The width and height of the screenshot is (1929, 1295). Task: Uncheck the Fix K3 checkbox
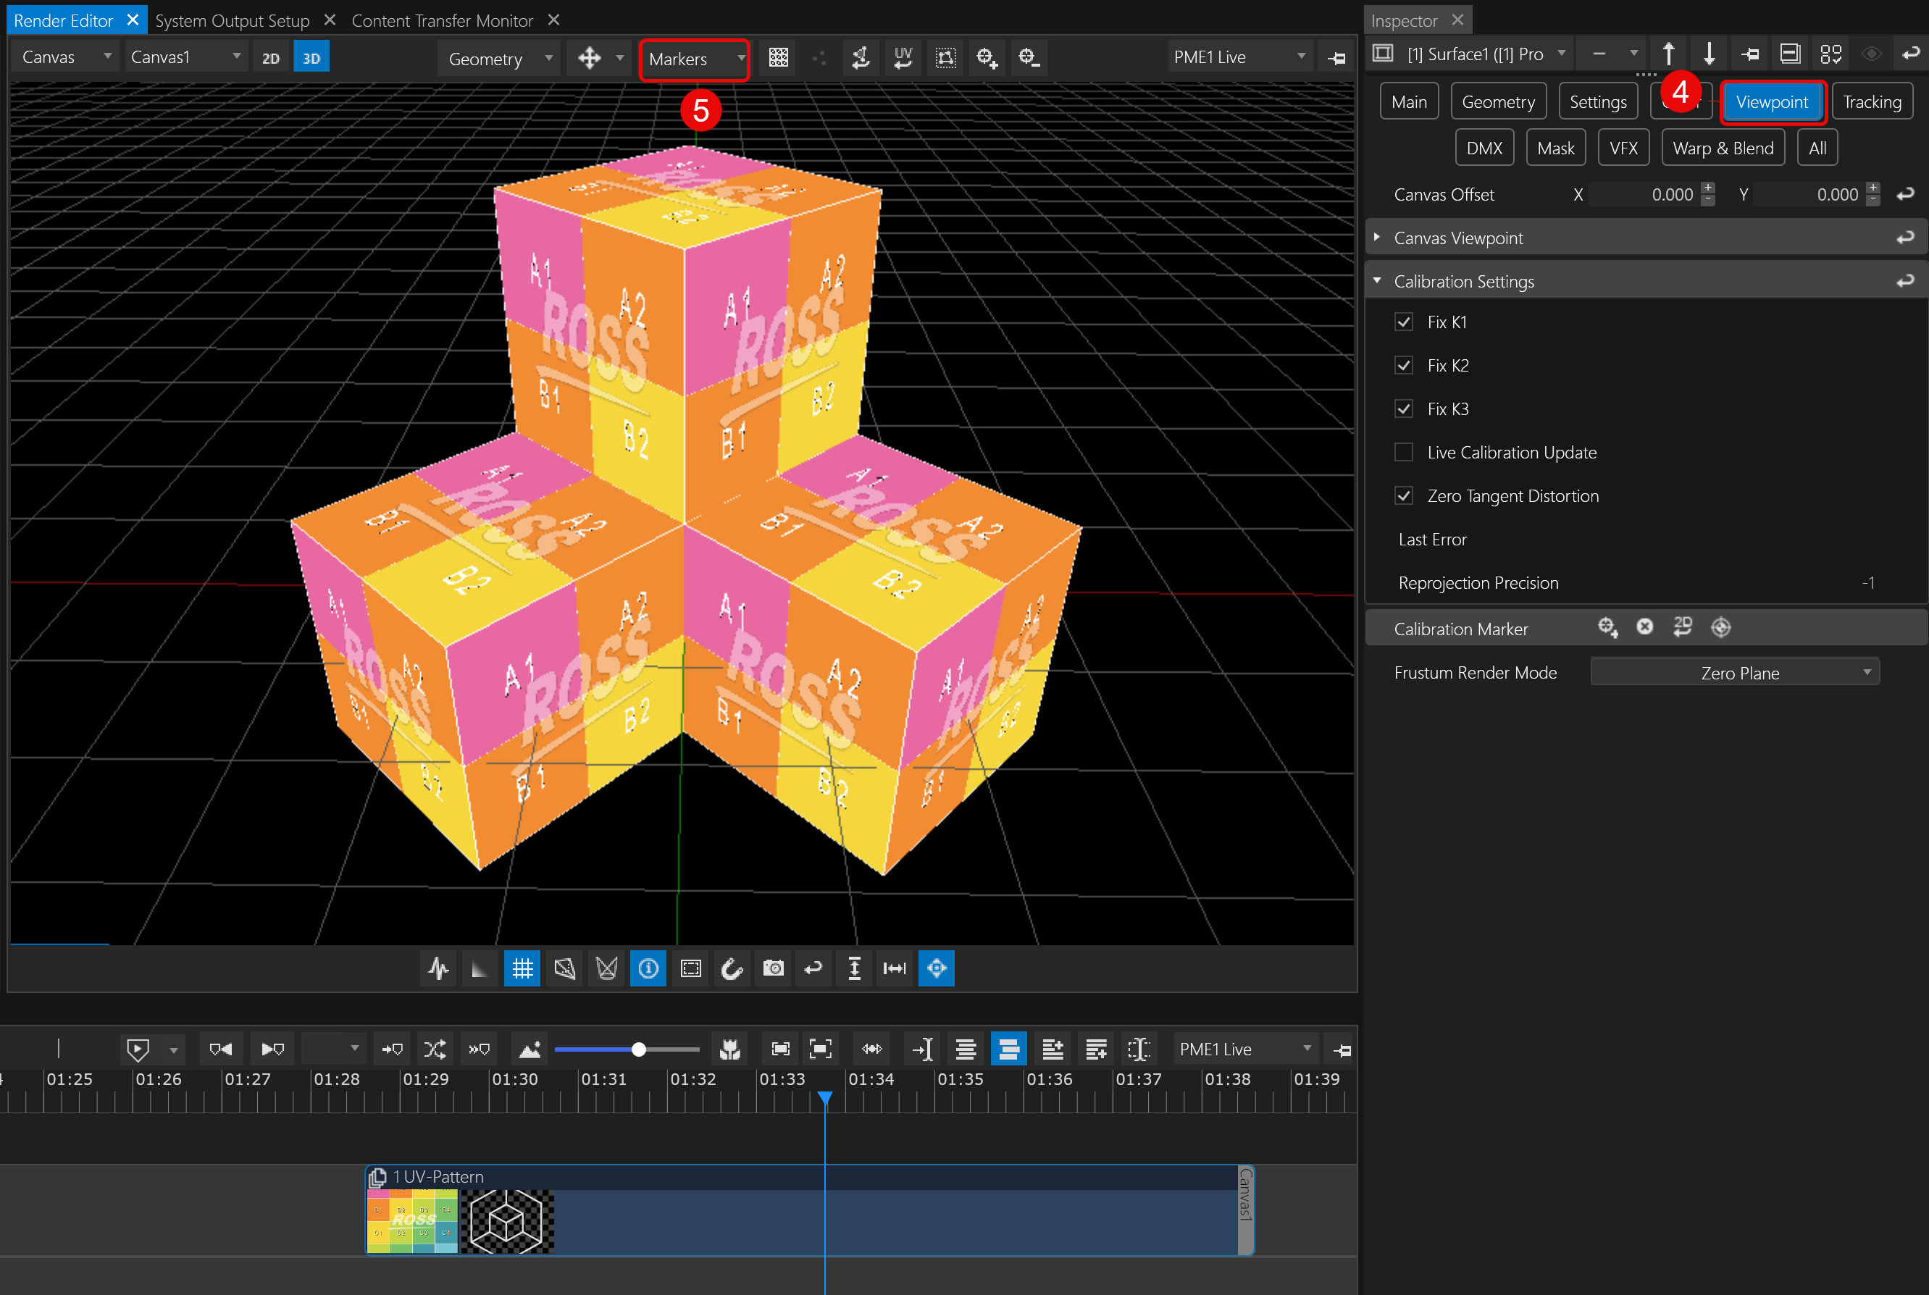coord(1404,408)
